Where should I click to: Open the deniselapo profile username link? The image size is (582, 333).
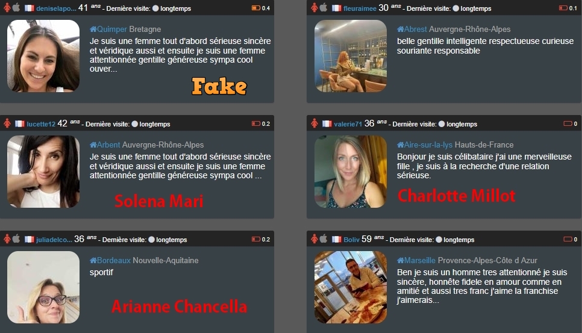coord(56,8)
